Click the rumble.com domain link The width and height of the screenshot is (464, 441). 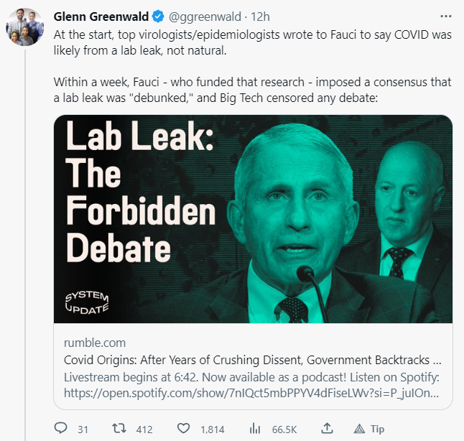pos(95,343)
